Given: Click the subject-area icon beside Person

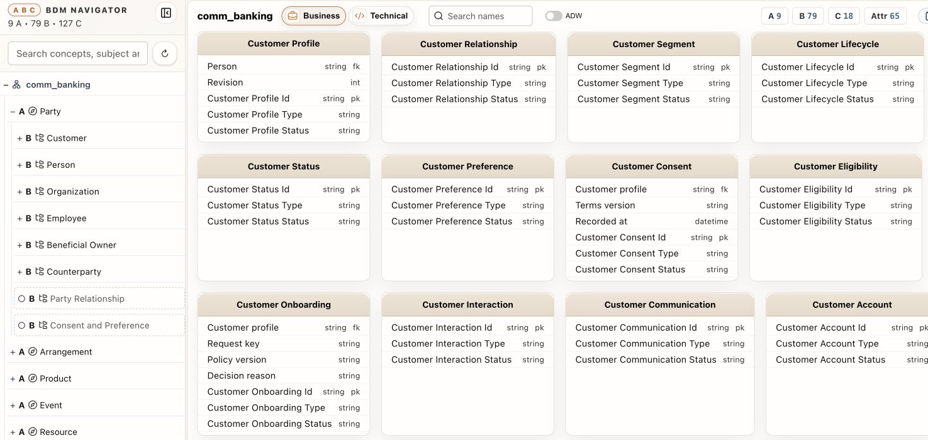Looking at the screenshot, I should coord(40,165).
